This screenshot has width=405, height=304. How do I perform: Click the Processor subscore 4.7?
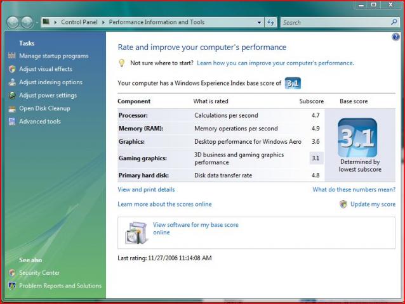(x=315, y=115)
